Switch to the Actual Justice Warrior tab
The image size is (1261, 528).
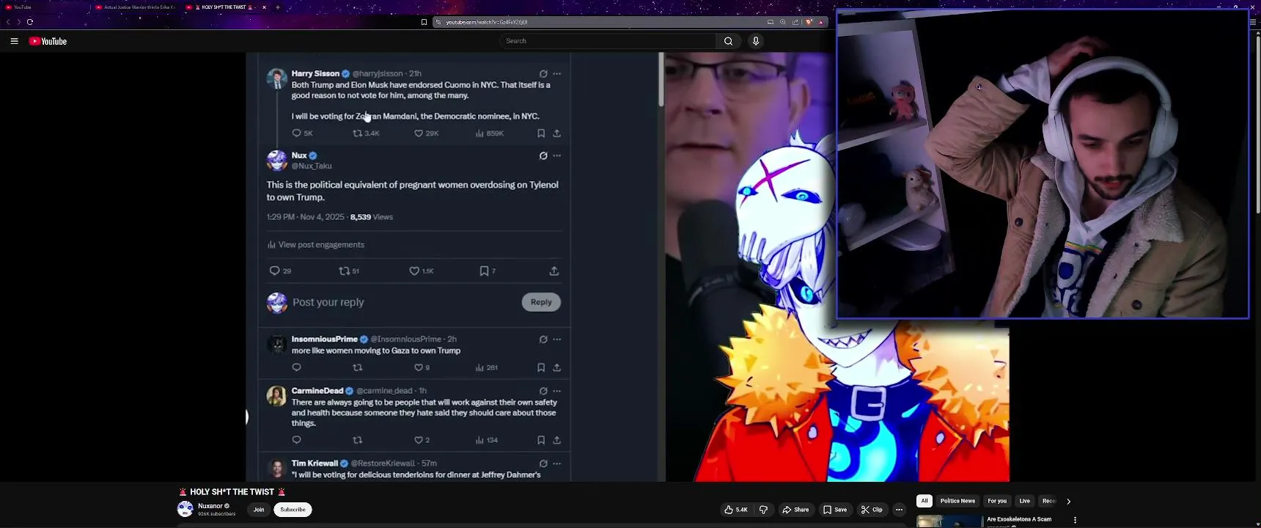coord(136,7)
